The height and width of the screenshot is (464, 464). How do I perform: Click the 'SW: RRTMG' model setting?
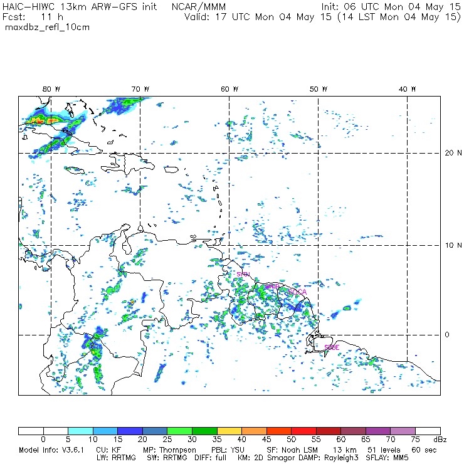(167, 458)
